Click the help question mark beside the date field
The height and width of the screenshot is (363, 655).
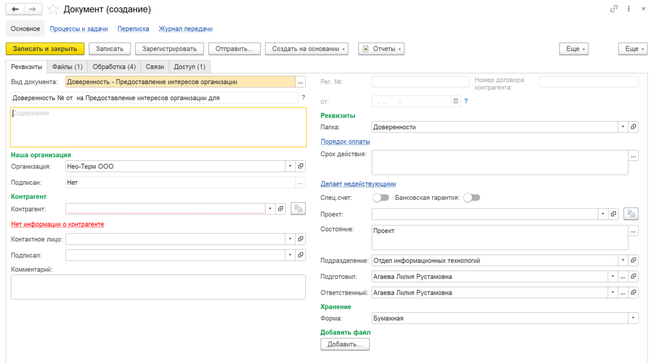point(466,101)
